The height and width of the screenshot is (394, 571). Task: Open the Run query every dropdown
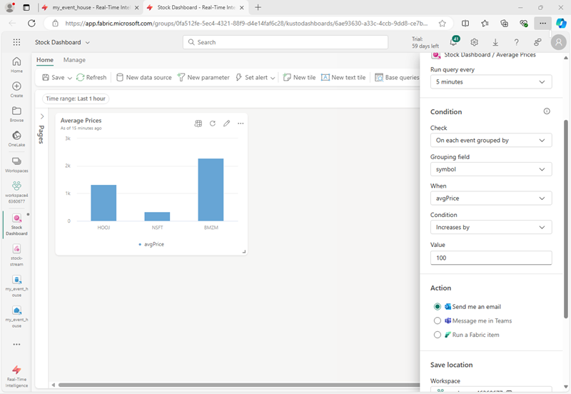tap(491, 82)
